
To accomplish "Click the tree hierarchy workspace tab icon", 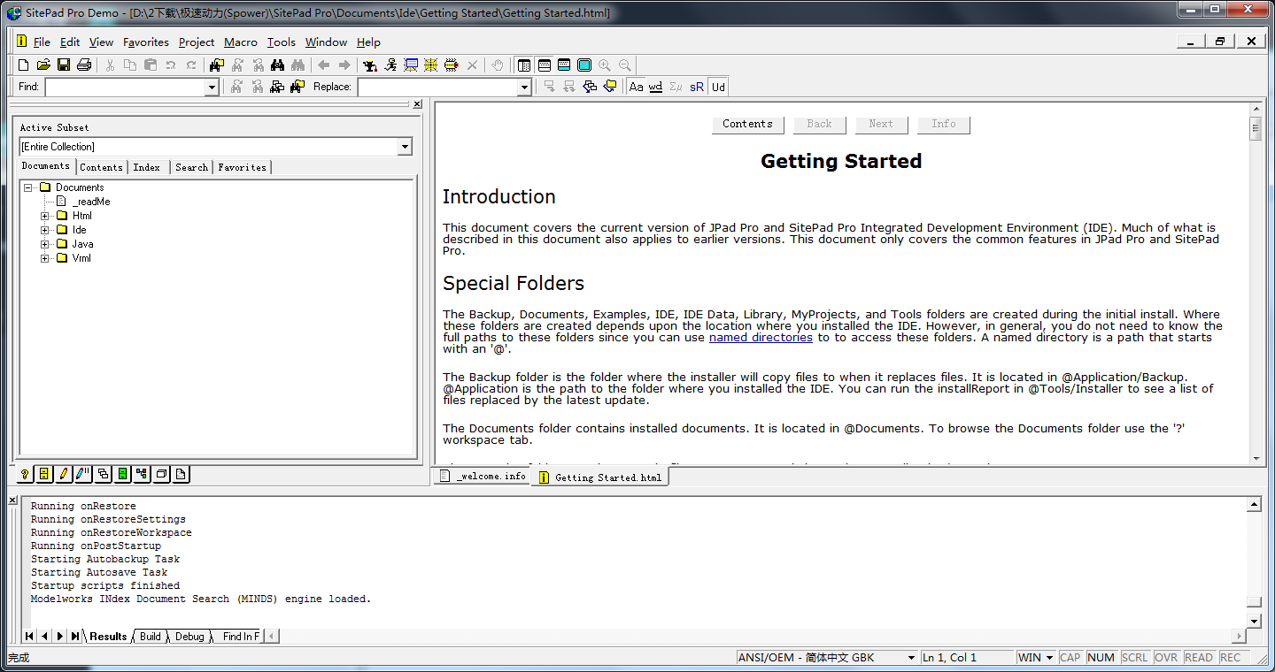I will (x=142, y=475).
